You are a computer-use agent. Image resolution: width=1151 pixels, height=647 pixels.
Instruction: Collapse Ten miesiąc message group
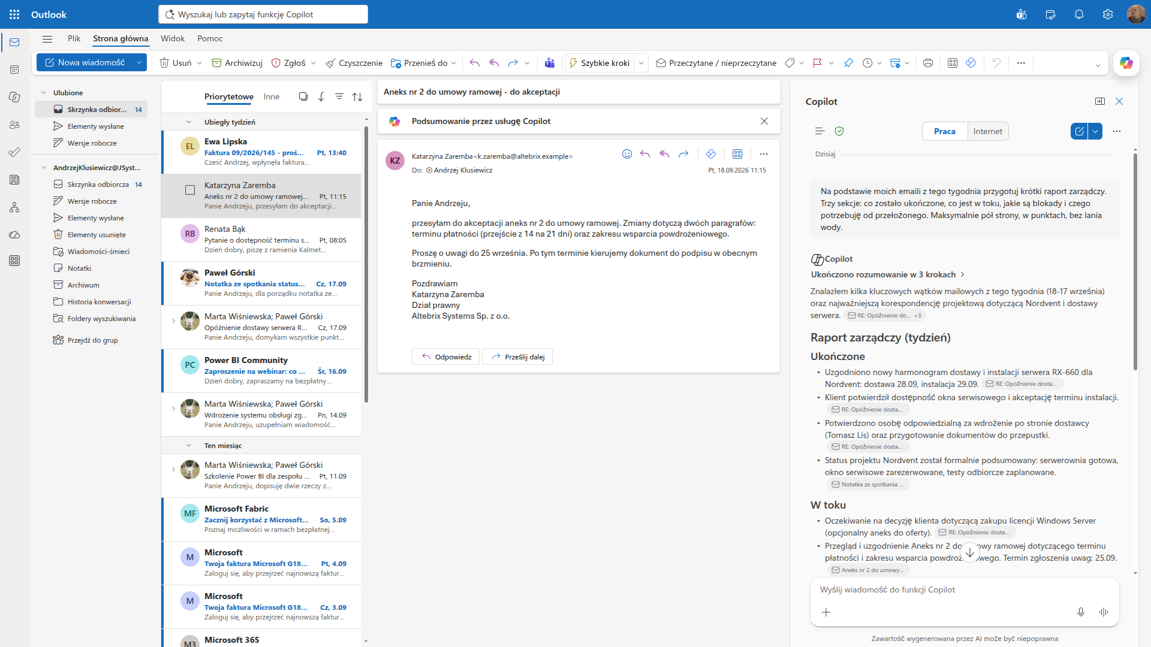(x=189, y=446)
